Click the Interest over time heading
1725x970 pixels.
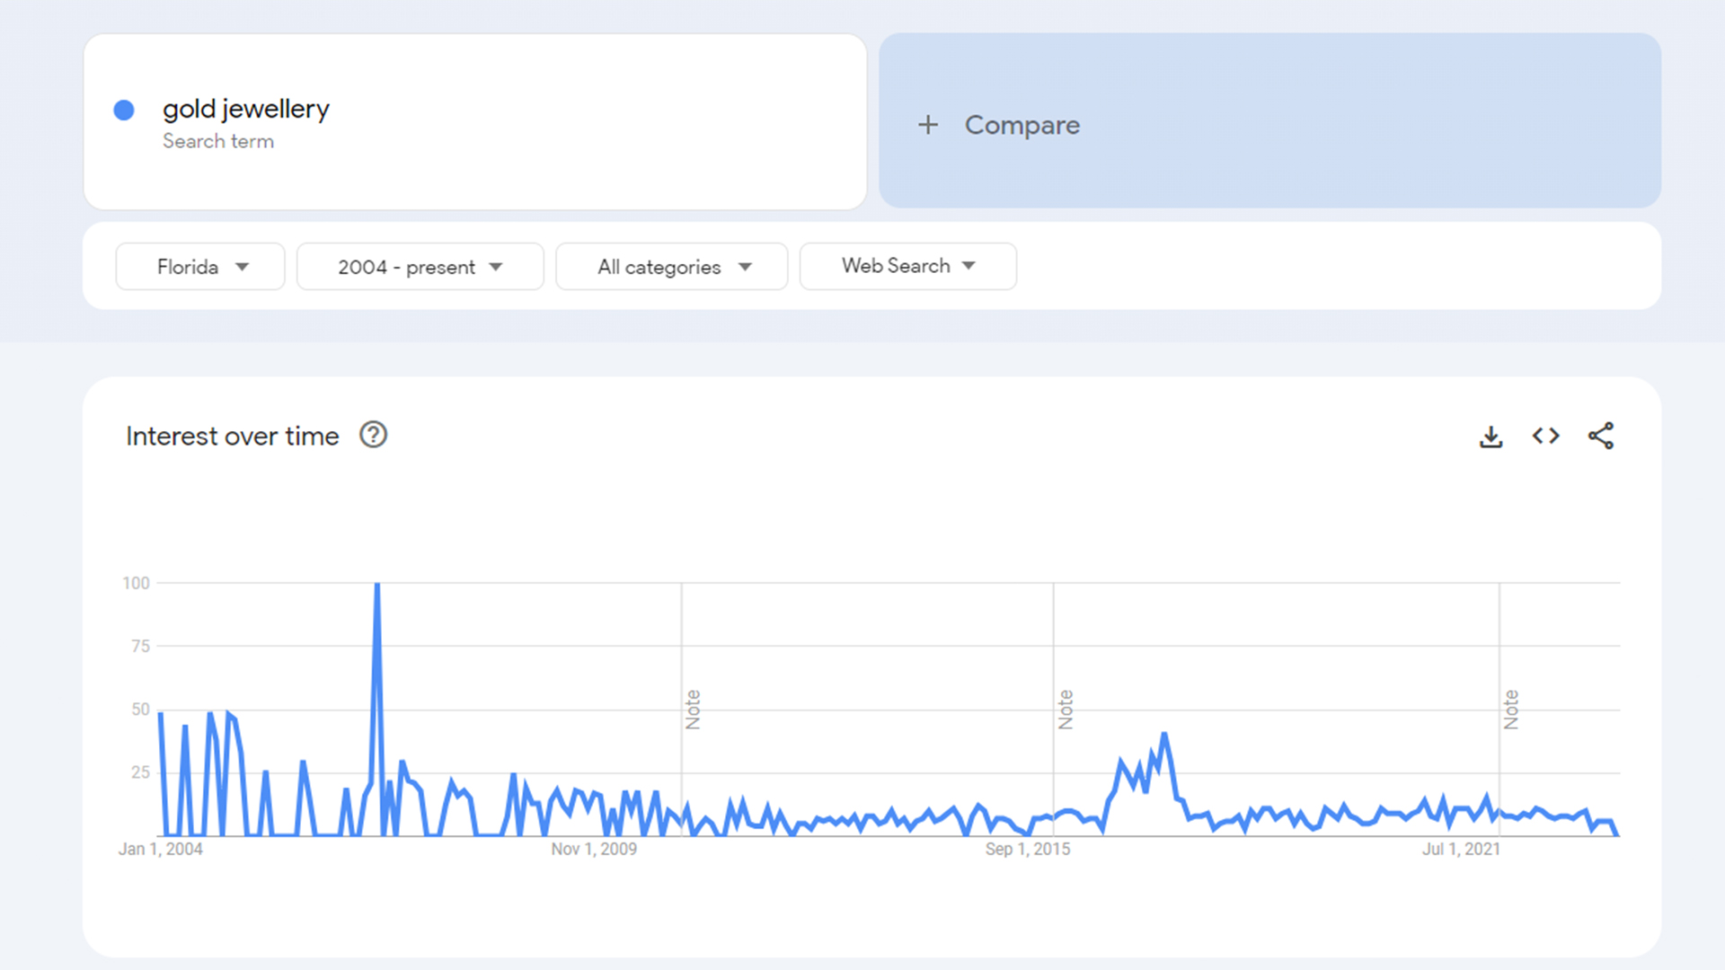[232, 436]
